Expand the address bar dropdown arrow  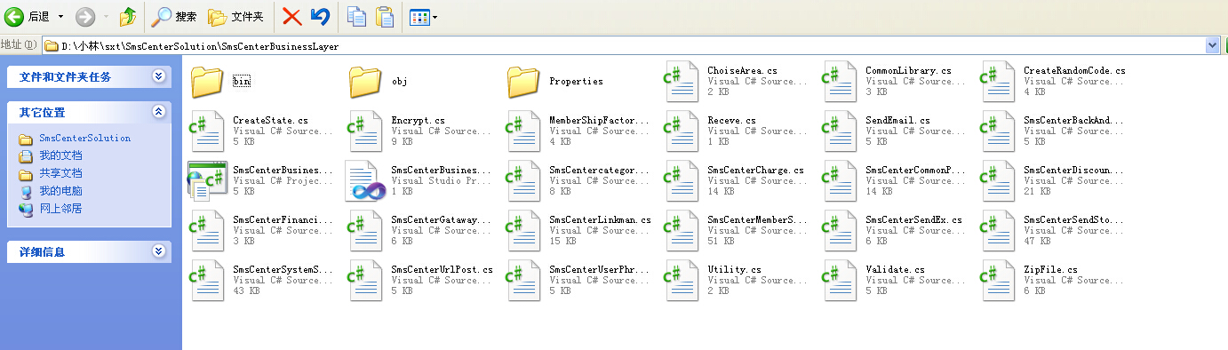[x=1213, y=45]
